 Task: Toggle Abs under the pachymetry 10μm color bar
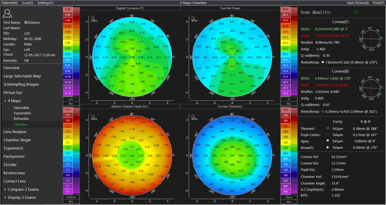[289, 201]
